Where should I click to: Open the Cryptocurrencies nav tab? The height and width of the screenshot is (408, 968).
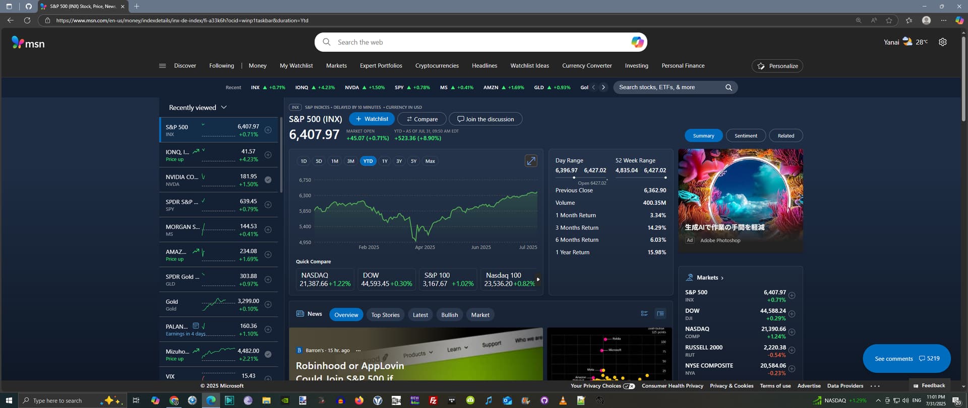pos(437,66)
